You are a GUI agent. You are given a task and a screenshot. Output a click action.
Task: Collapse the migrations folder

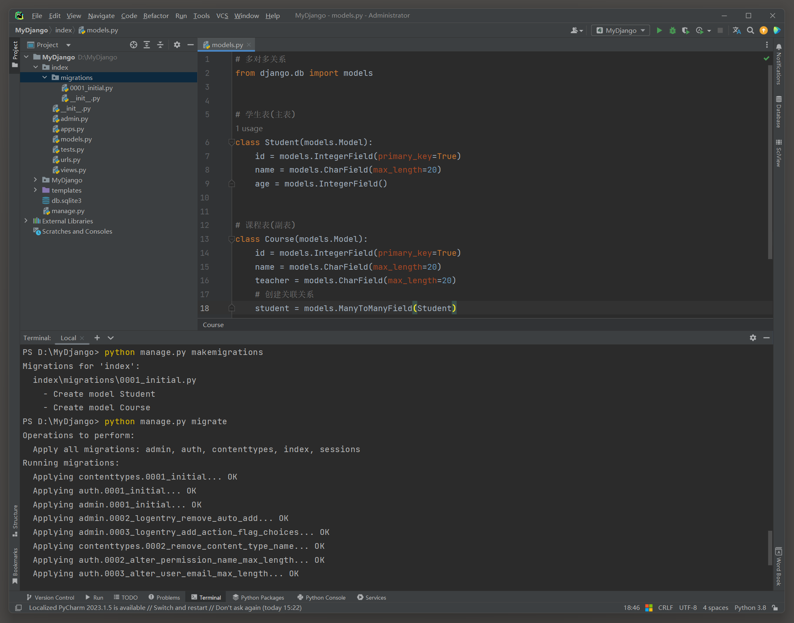click(45, 77)
